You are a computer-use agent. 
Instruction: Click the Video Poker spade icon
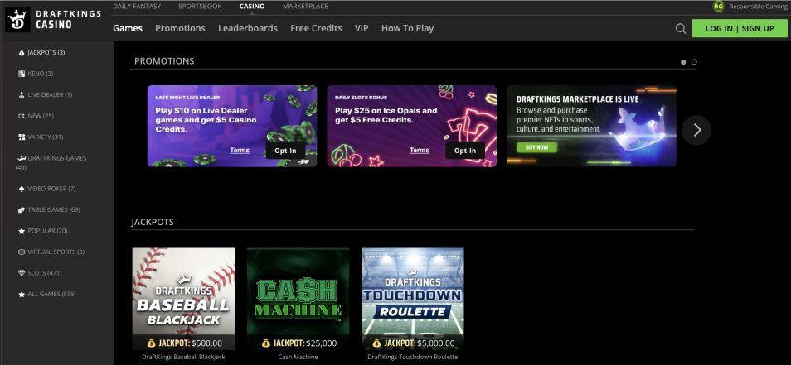click(x=22, y=188)
